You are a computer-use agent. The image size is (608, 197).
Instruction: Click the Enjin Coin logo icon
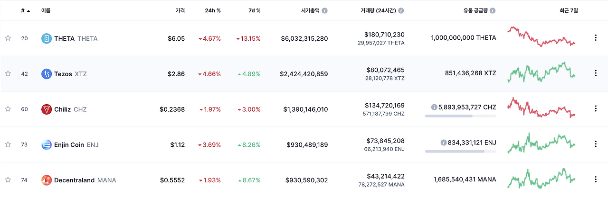[x=47, y=145]
